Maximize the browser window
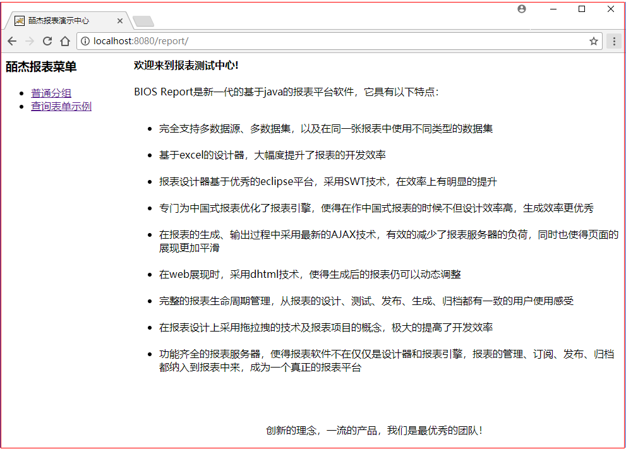 582,9
